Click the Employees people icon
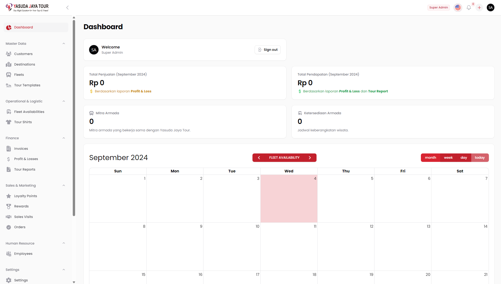The width and height of the screenshot is (501, 284). 9,254
